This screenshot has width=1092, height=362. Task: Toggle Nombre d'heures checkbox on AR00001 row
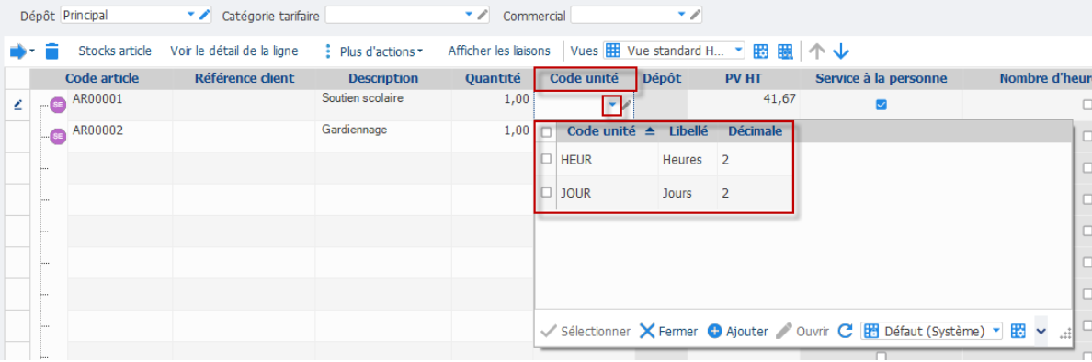[x=1087, y=105]
